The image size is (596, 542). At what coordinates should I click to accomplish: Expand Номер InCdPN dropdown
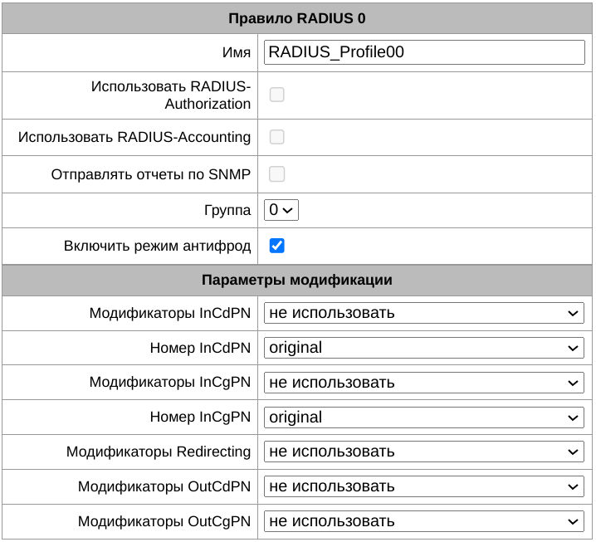coord(423,348)
